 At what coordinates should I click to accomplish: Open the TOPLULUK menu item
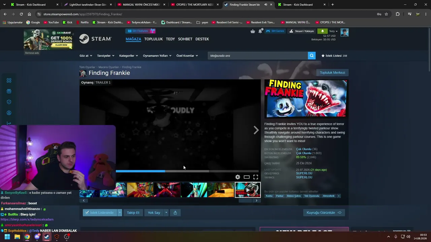(x=154, y=39)
